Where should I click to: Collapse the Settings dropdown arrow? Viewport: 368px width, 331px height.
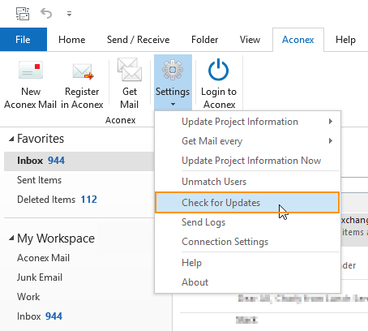click(x=173, y=104)
